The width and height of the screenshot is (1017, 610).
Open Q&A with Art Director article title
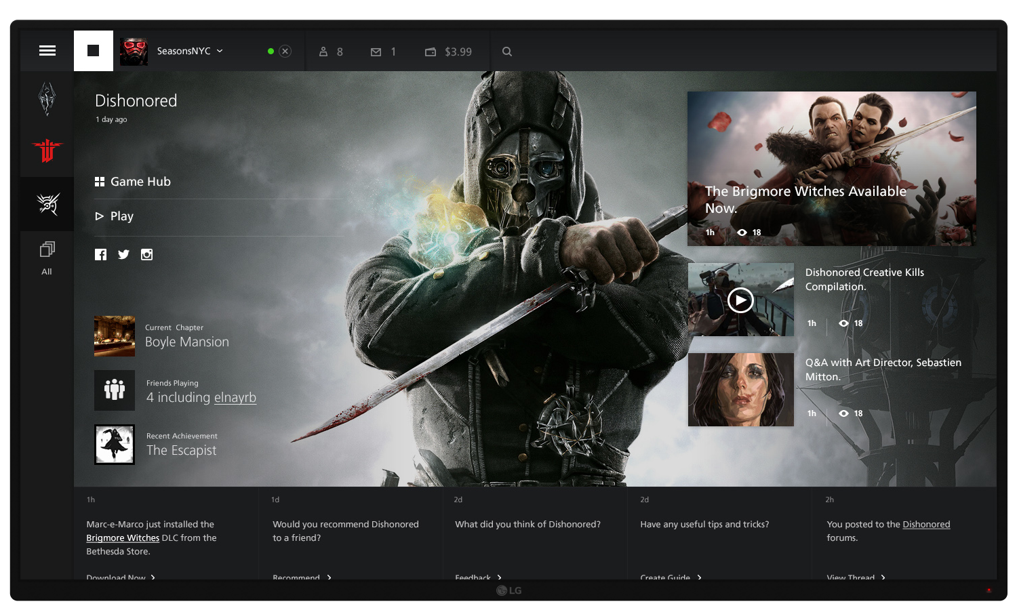[883, 369]
